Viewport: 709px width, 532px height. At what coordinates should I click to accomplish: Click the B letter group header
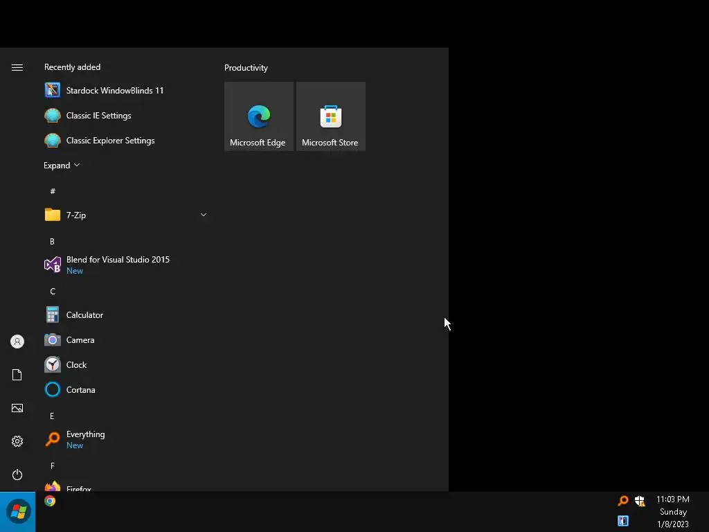(52, 242)
